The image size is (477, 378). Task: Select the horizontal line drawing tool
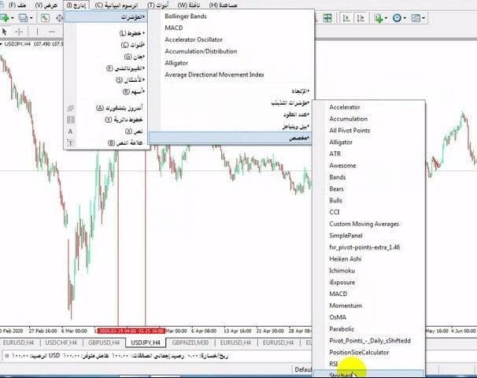click(52, 31)
